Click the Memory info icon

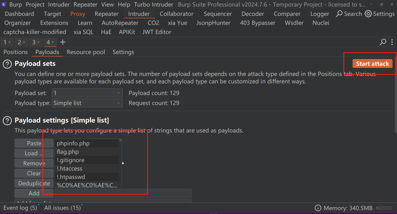coord(318,208)
